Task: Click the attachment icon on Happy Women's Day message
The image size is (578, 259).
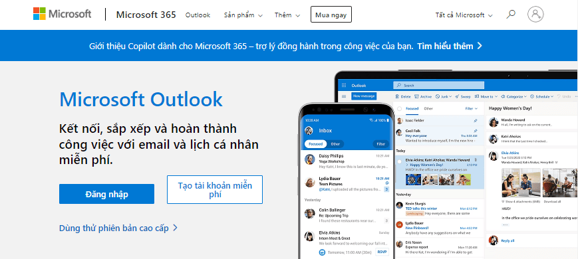Action: coord(476,160)
